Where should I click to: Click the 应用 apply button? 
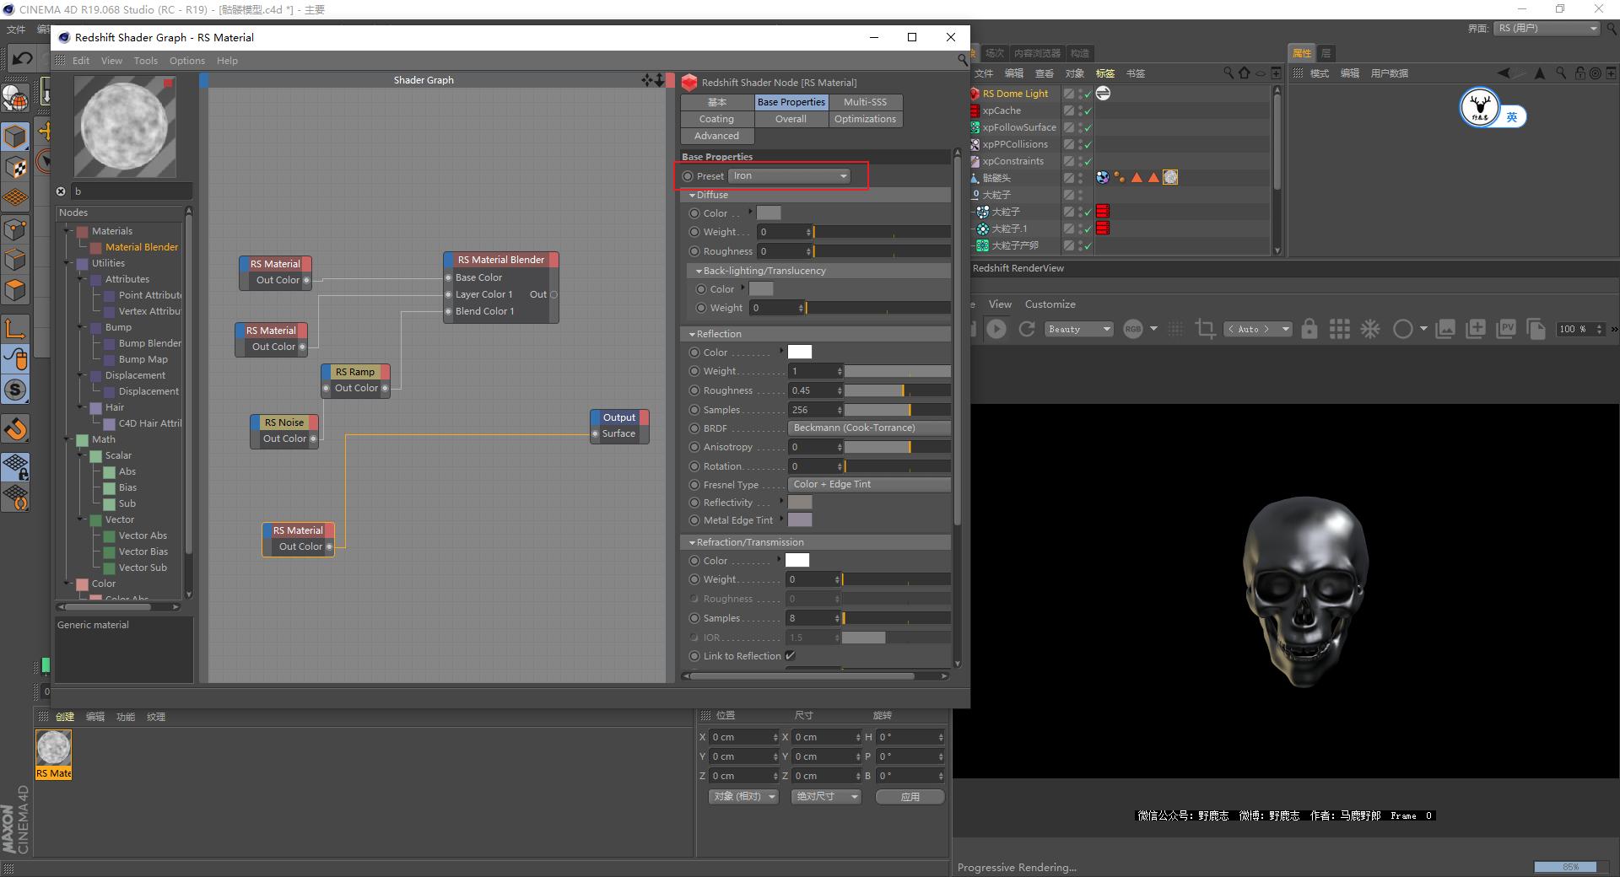coord(910,796)
